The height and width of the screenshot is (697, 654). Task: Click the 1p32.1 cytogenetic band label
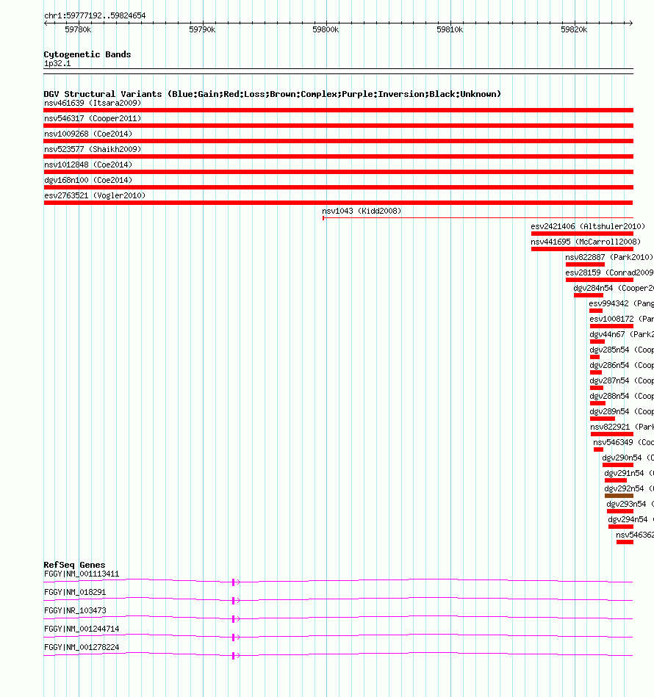click(x=57, y=64)
